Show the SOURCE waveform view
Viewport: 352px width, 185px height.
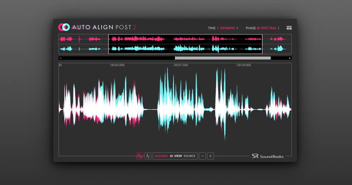coord(189,156)
